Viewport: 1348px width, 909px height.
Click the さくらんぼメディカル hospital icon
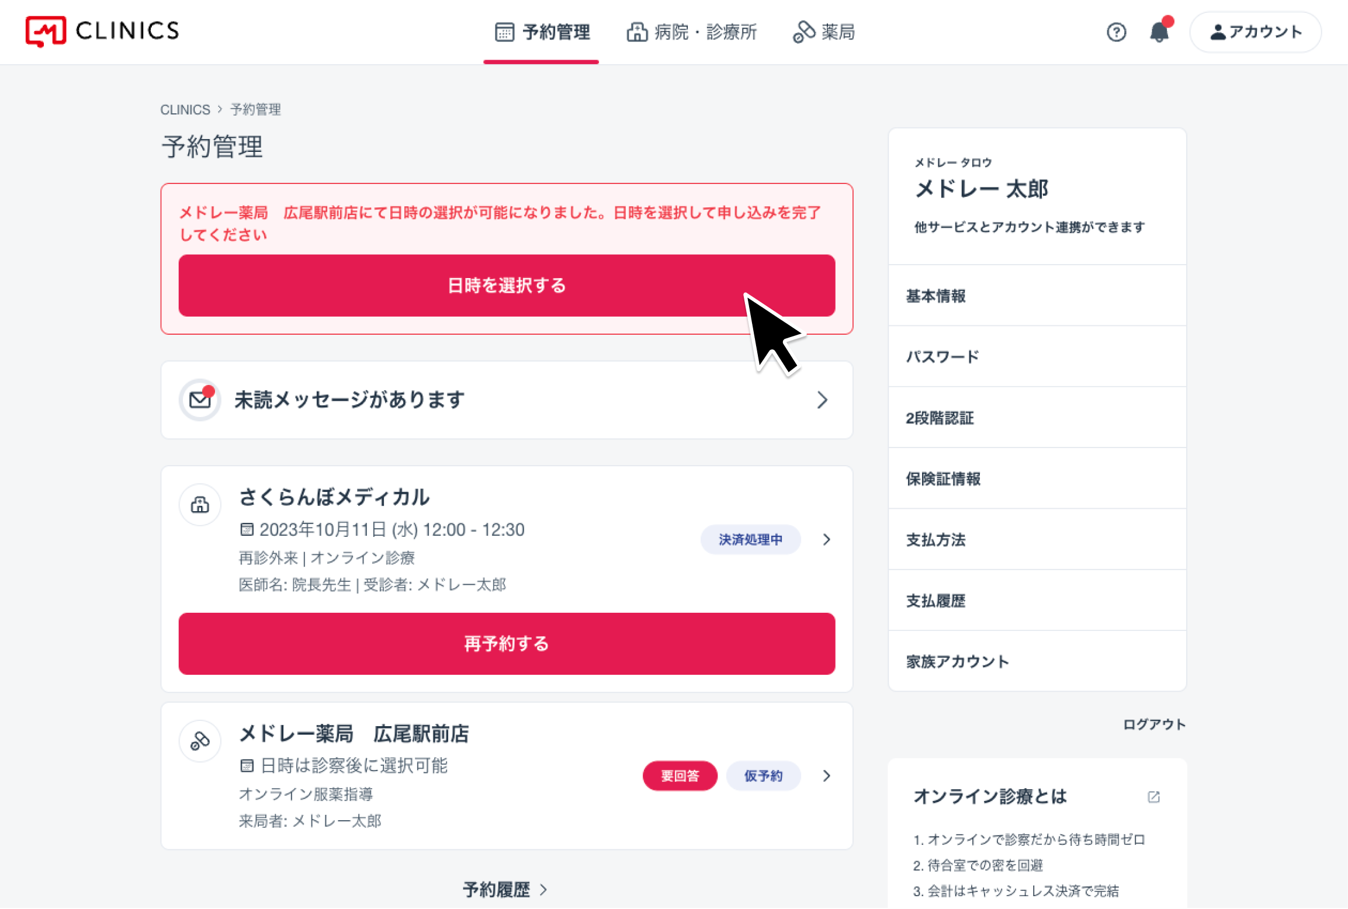coord(200,505)
